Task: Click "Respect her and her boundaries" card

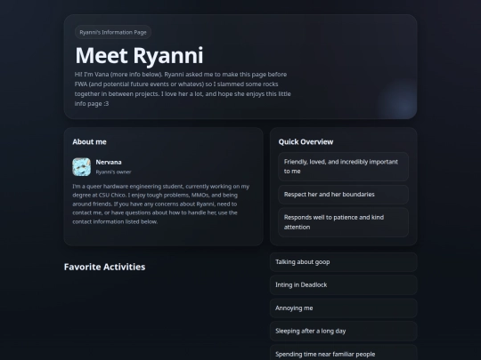Action: tap(343, 195)
